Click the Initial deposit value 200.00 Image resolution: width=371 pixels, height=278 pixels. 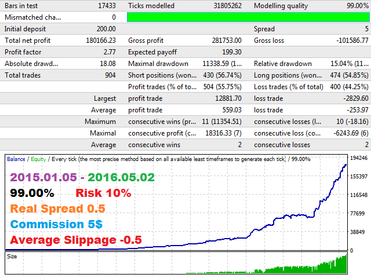point(106,29)
